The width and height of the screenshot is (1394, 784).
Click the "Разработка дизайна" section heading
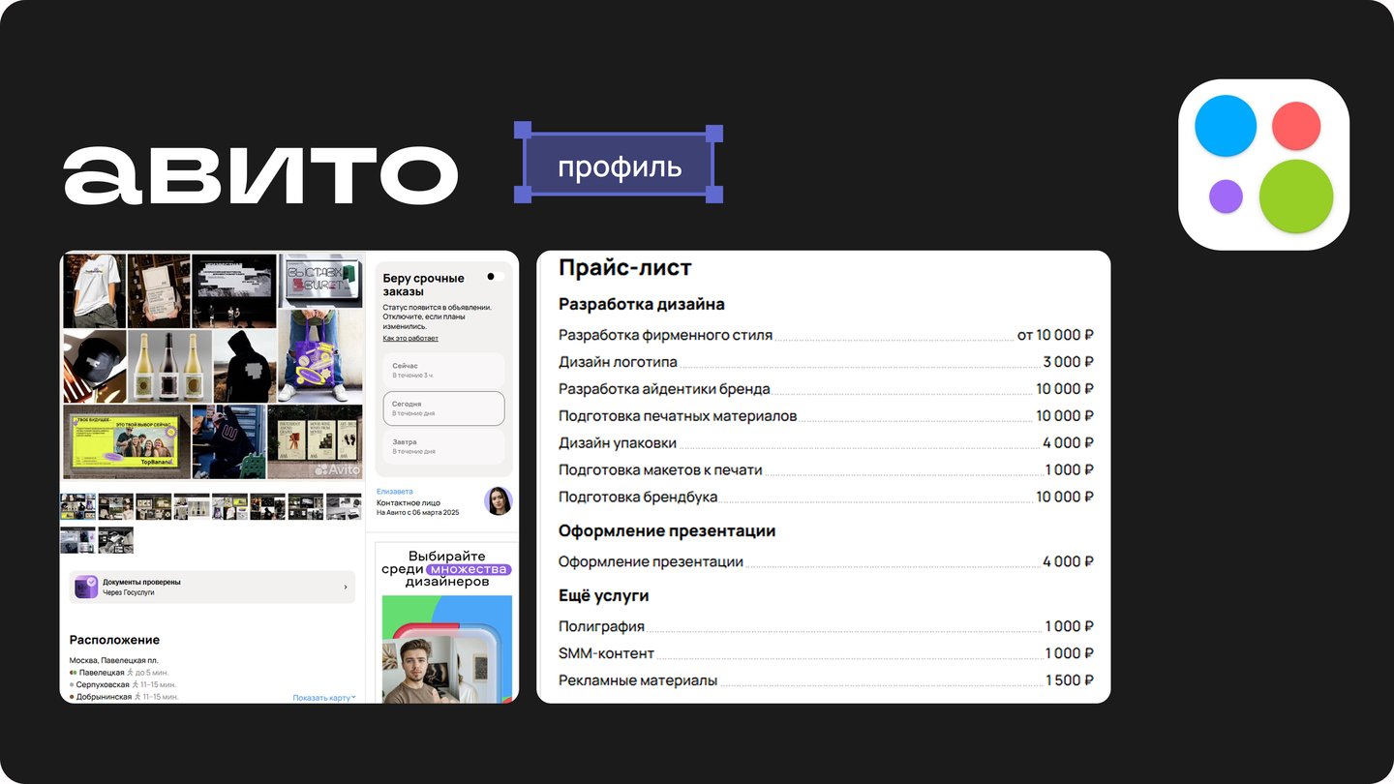click(642, 304)
